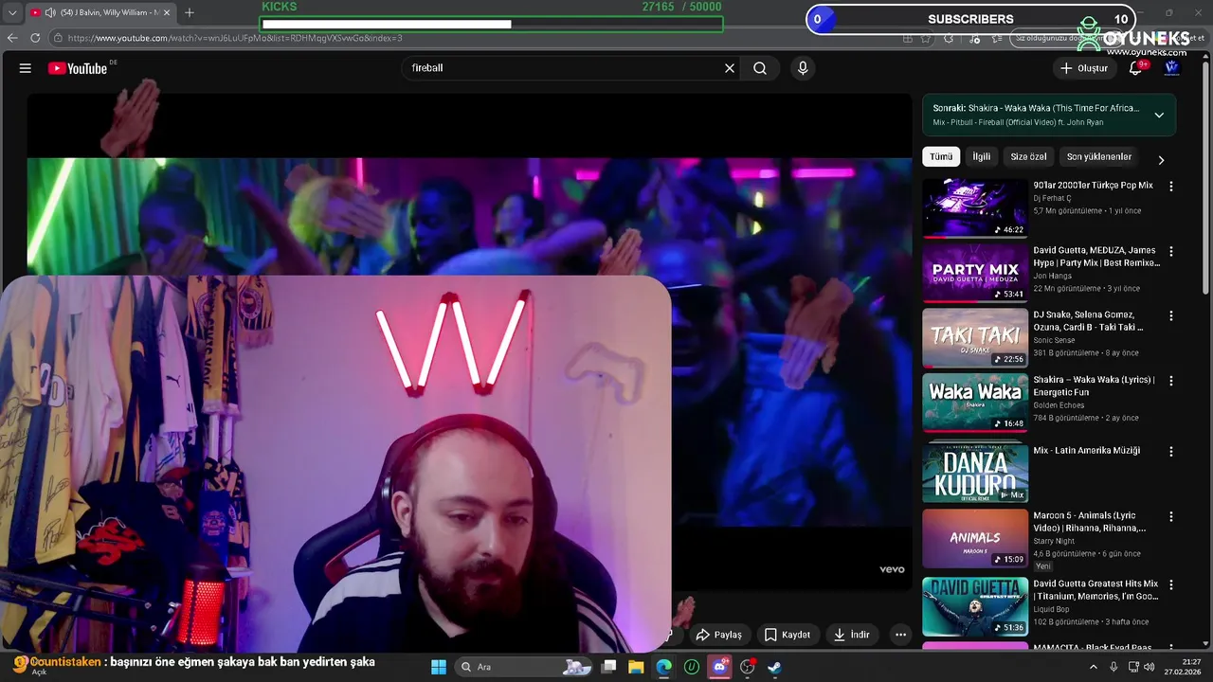This screenshot has height=682, width=1213.
Task: Show hidden system tray icons
Action: point(1094,667)
